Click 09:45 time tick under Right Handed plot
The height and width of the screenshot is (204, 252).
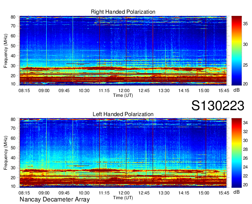[64, 91]
